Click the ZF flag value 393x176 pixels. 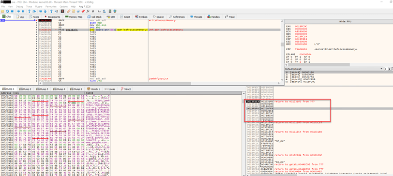tap(291, 57)
